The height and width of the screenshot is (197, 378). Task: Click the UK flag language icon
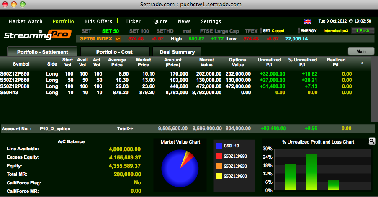click(308, 22)
